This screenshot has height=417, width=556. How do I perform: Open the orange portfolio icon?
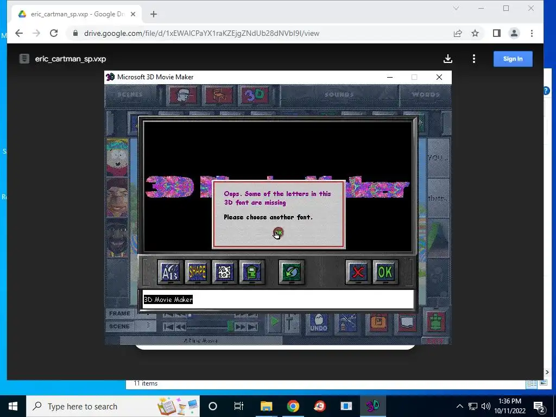(x=378, y=323)
